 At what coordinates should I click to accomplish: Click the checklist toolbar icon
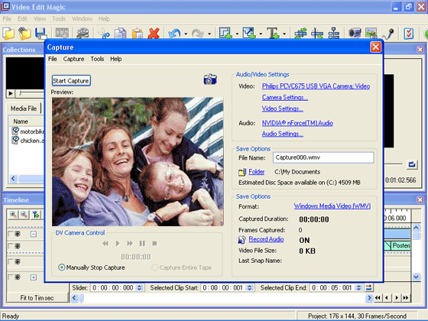click(x=408, y=34)
